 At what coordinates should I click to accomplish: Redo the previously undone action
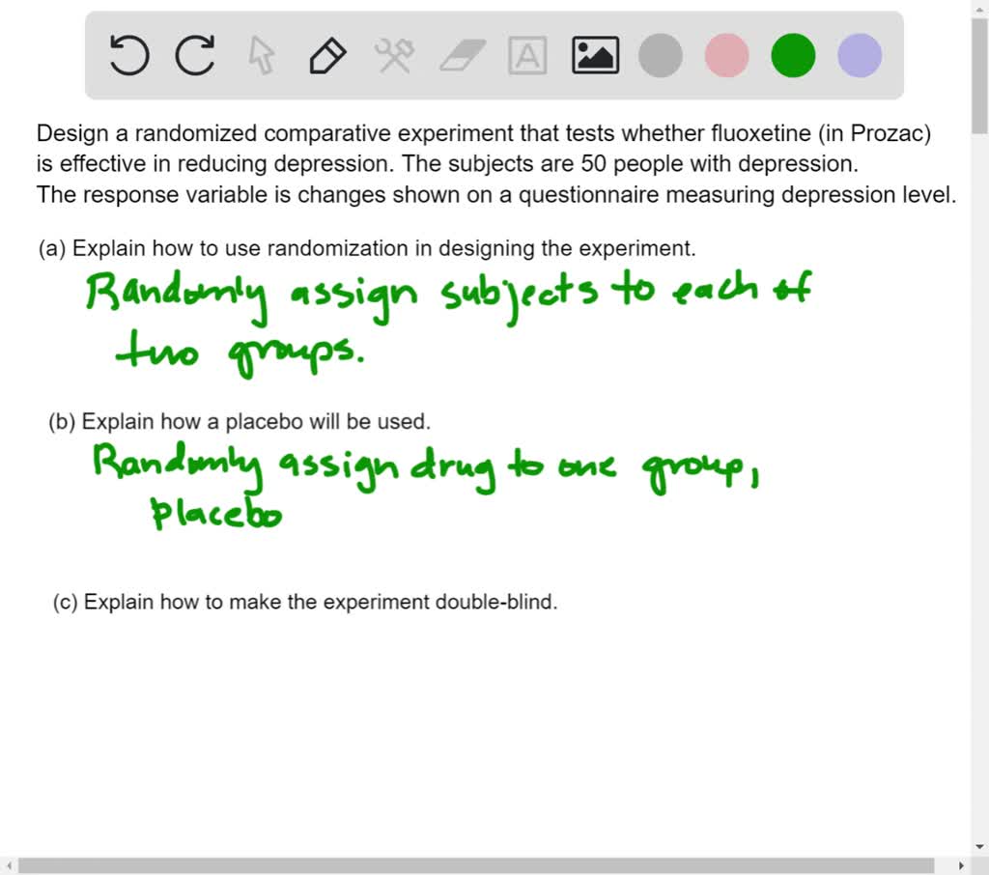(194, 55)
